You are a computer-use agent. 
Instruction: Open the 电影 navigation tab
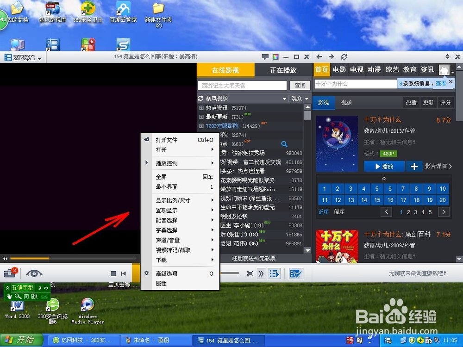pos(339,70)
